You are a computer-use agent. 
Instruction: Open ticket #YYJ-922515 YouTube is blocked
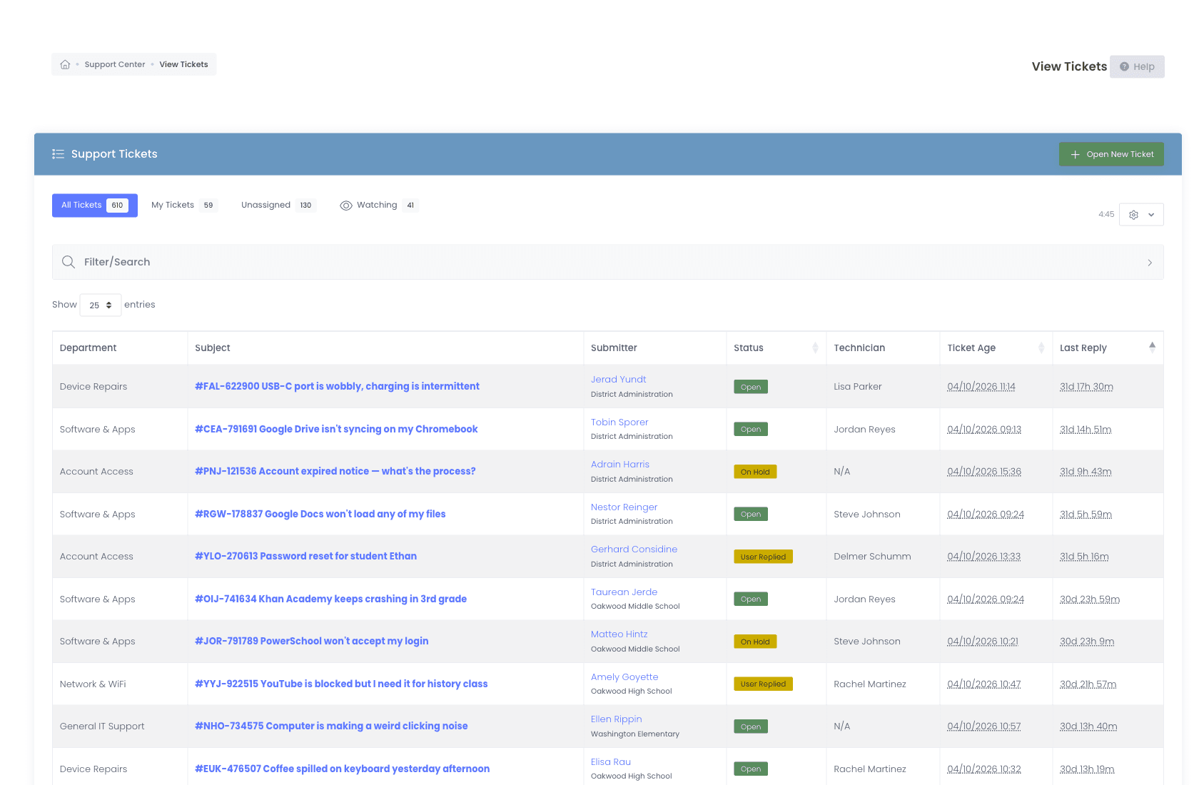pyautogui.click(x=341, y=684)
